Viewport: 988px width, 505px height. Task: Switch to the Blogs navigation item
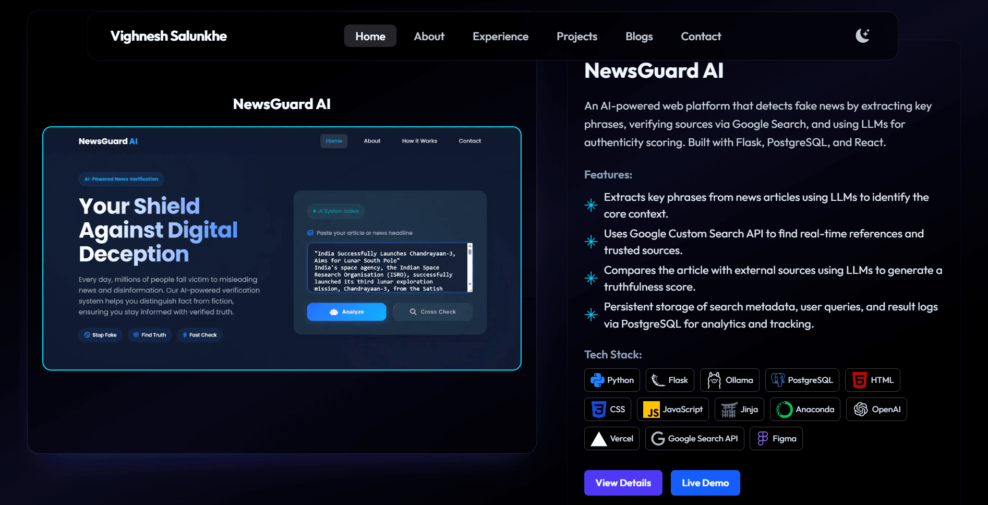pos(638,36)
